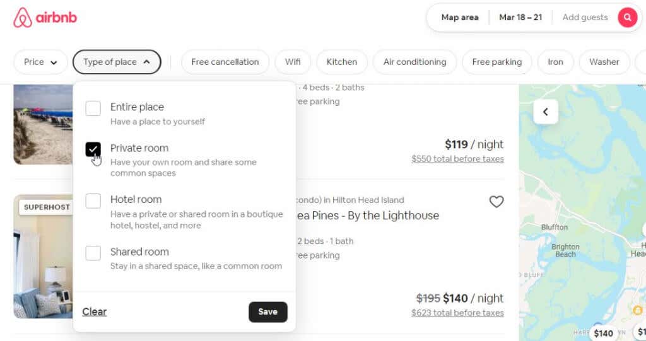Click the Airbnb logo

pyautogui.click(x=45, y=18)
